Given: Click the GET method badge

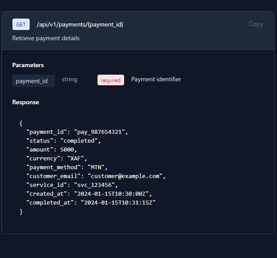Looking at the screenshot, I should [21, 24].
